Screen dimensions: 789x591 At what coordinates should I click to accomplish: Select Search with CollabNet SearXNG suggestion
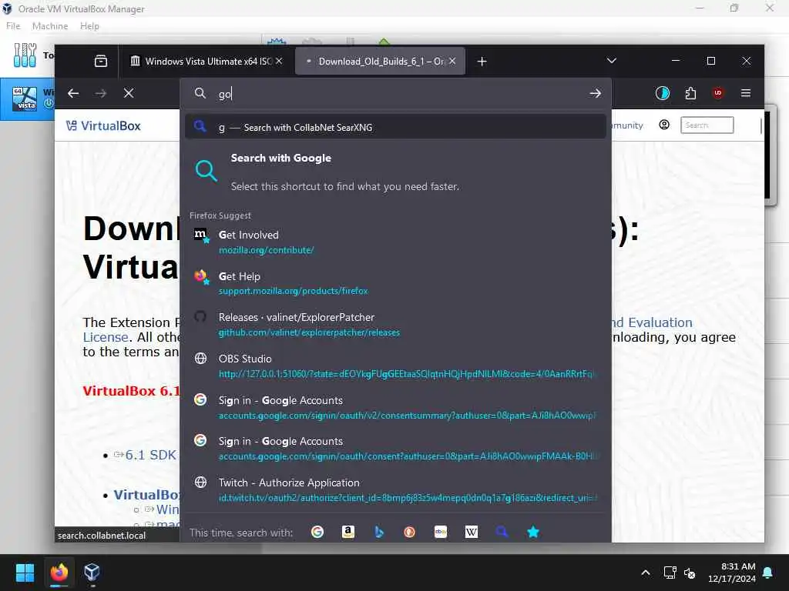click(395, 127)
